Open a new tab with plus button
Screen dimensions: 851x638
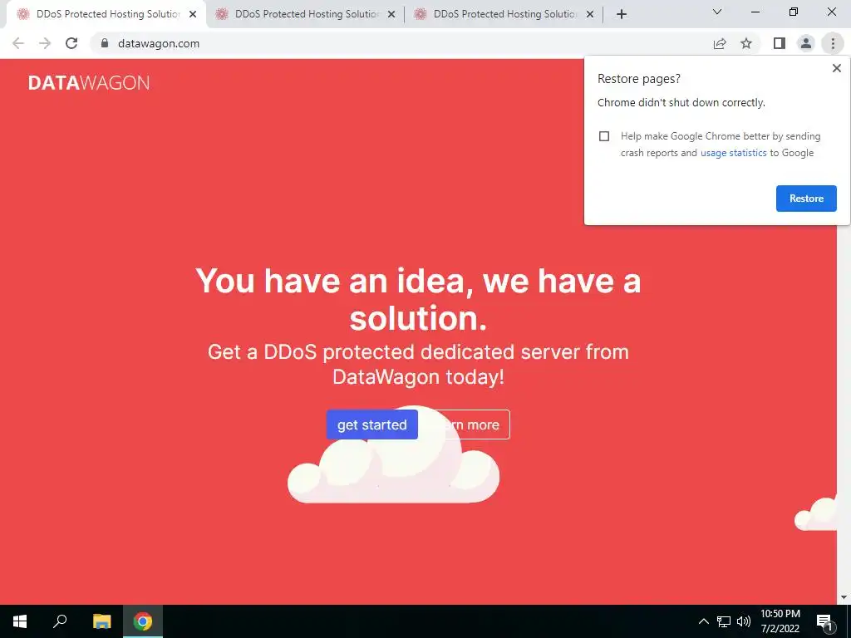pyautogui.click(x=622, y=15)
